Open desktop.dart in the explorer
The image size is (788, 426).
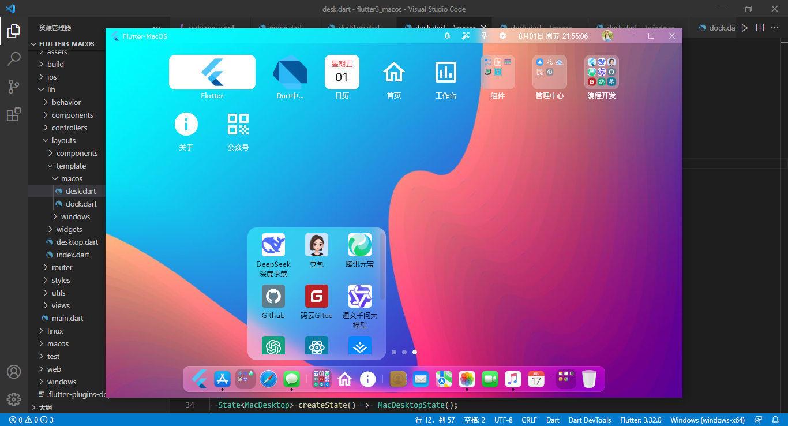[77, 242]
